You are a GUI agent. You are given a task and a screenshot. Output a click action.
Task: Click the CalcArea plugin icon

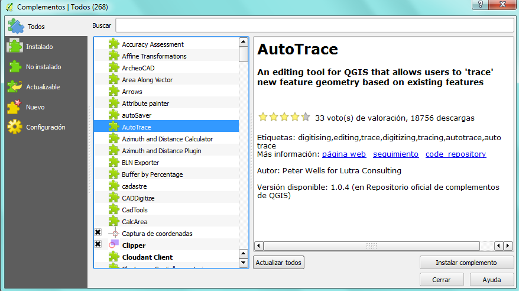pos(113,221)
